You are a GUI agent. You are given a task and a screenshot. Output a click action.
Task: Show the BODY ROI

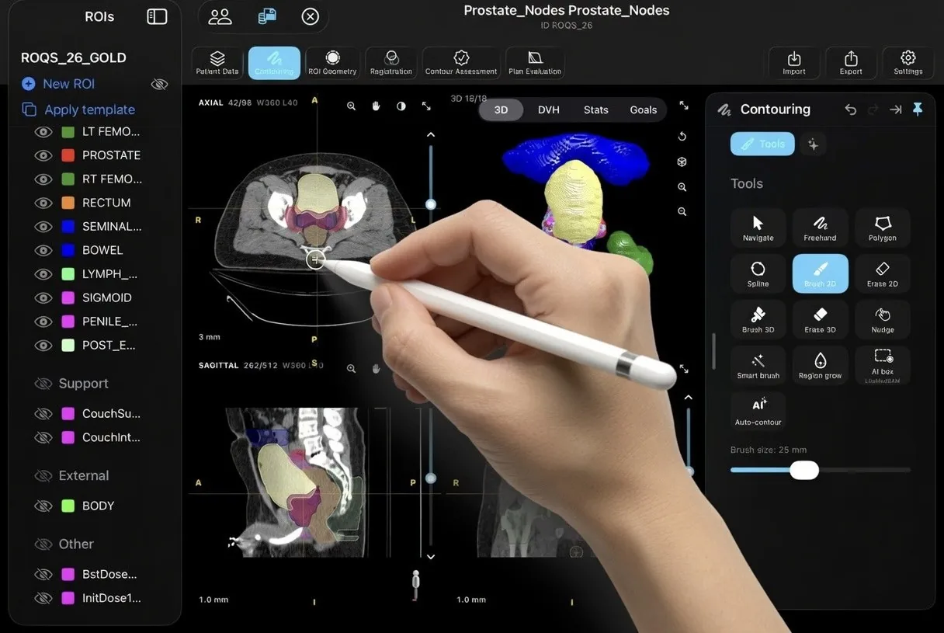43,506
